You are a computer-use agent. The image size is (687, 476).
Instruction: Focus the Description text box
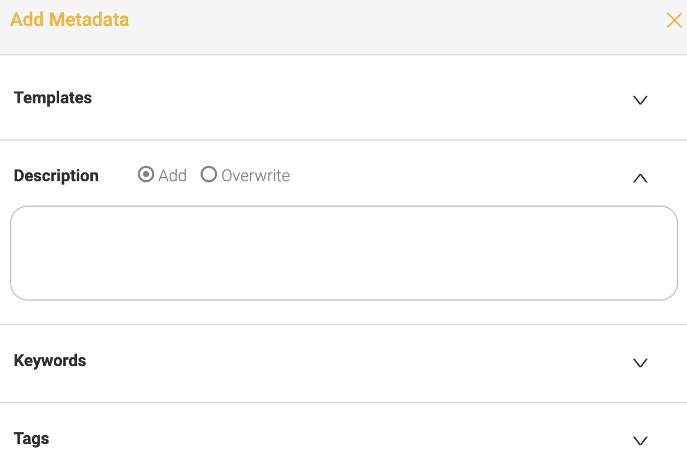click(344, 253)
